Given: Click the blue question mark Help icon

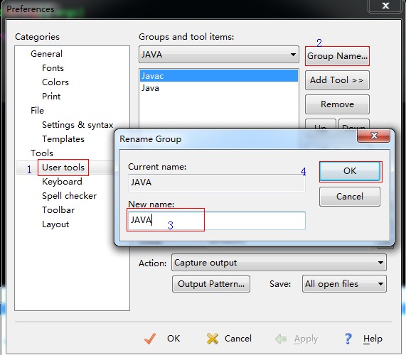Looking at the screenshot, I should (x=348, y=339).
